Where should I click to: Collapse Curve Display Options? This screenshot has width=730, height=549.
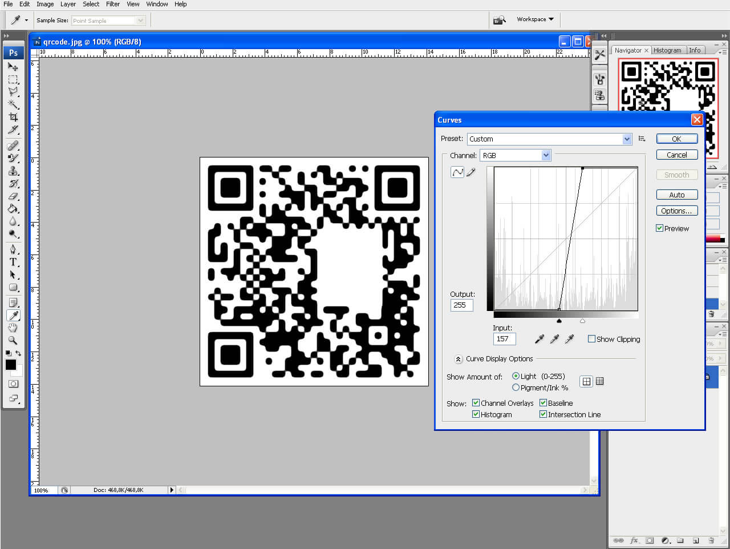458,359
